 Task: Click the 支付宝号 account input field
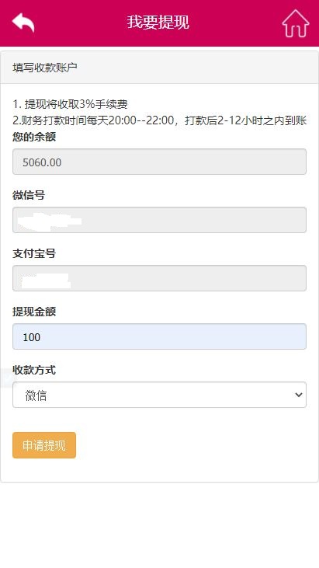pyautogui.click(x=160, y=278)
